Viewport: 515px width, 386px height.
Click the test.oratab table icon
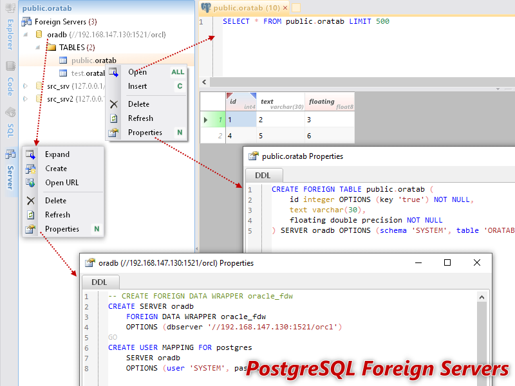[63, 73]
